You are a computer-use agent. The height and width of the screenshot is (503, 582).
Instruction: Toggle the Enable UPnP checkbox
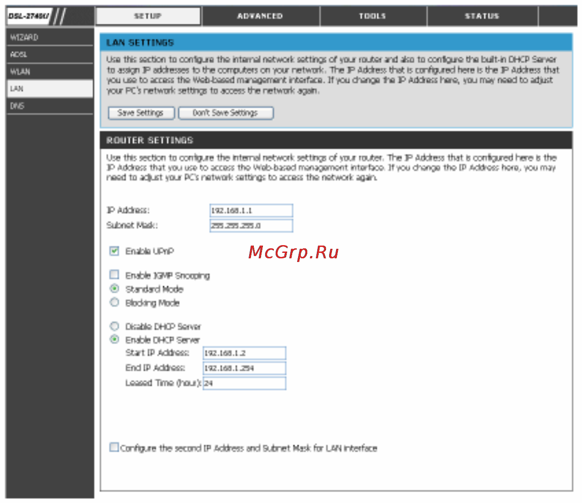point(114,251)
